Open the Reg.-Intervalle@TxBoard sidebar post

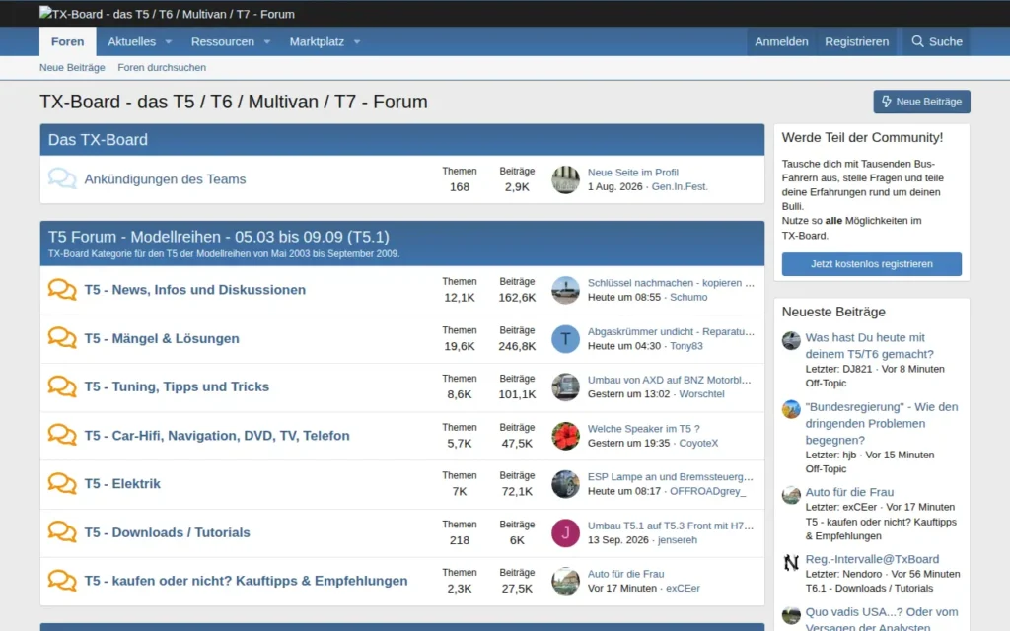point(872,559)
